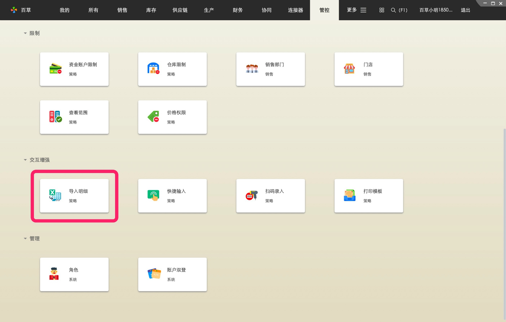Viewport: 506px width, 322px height.
Task: Click the 账户双登 card title text
Action: (x=176, y=270)
